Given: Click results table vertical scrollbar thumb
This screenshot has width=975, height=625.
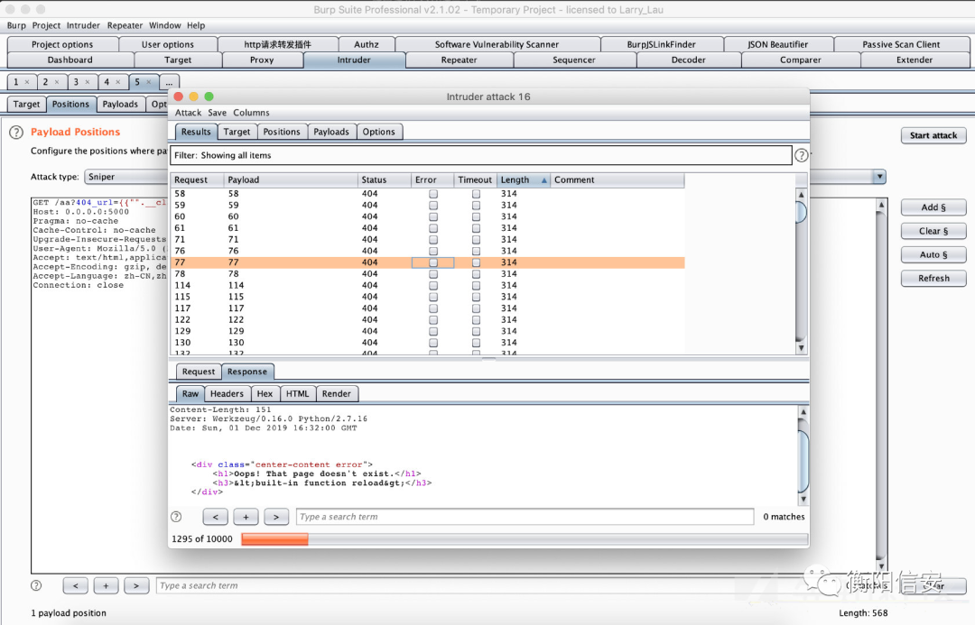Looking at the screenshot, I should tap(801, 211).
